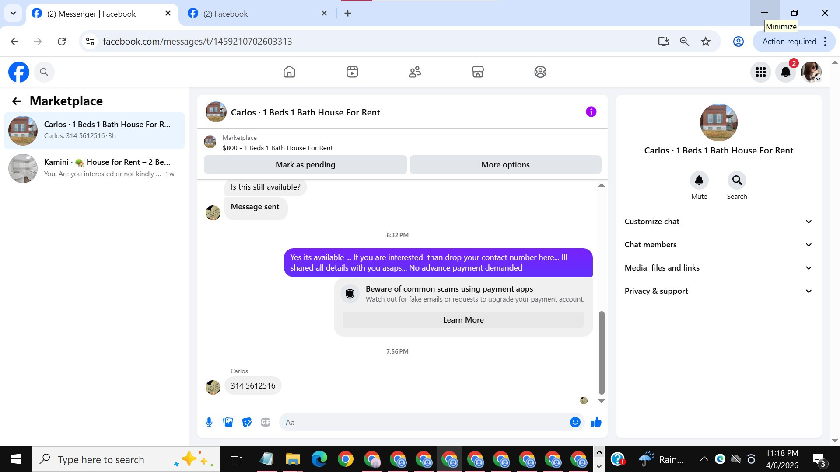
Task: Choose a GIF in the composer
Action: pos(266,422)
